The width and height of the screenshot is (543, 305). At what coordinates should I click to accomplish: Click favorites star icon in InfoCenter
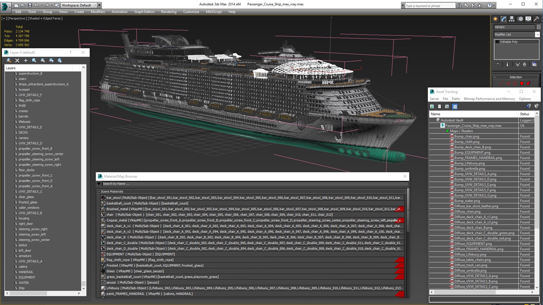480,5
